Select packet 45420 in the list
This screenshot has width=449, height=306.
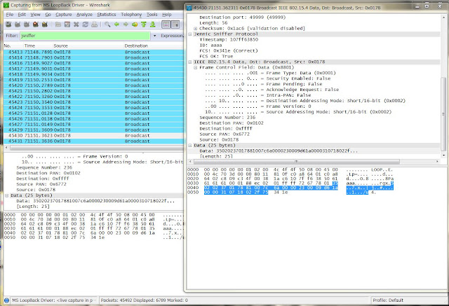[93, 85]
